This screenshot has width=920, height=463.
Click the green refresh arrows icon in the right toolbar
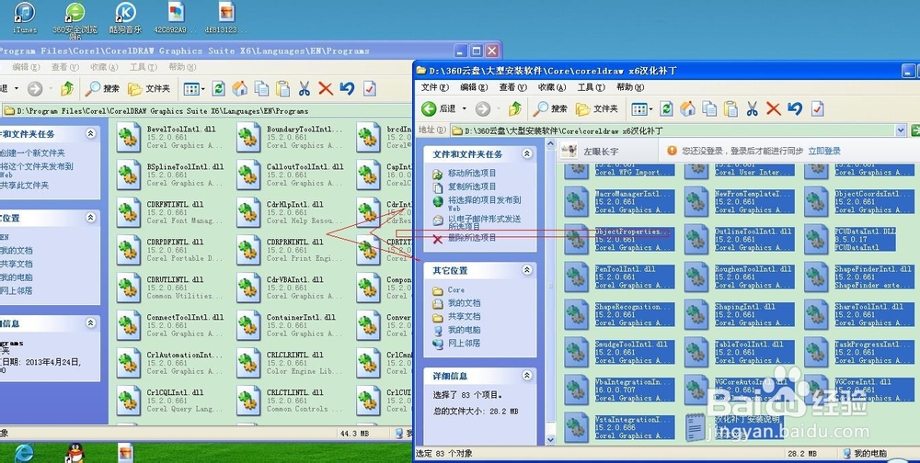click(x=666, y=108)
